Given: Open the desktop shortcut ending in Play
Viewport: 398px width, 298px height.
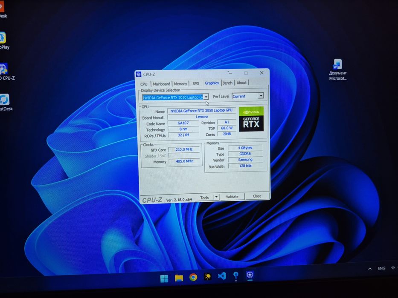Looking at the screenshot, I should pyautogui.click(x=4, y=41).
